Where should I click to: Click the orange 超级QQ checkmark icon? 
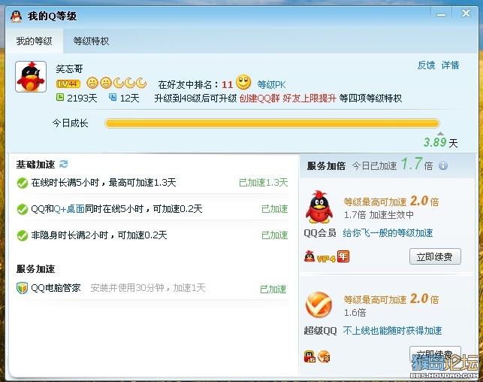pos(318,305)
